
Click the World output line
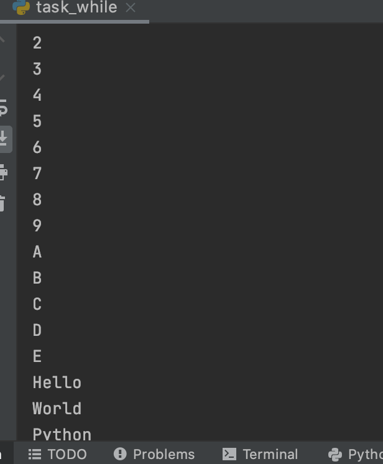[x=57, y=409]
